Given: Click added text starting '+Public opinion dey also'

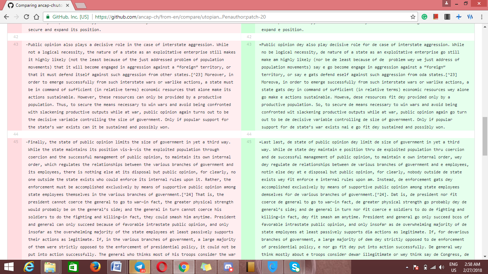Looking at the screenshot, I should point(365,86).
